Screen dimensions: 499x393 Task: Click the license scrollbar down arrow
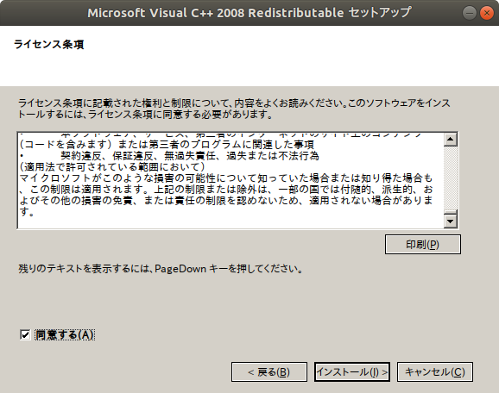(451, 221)
